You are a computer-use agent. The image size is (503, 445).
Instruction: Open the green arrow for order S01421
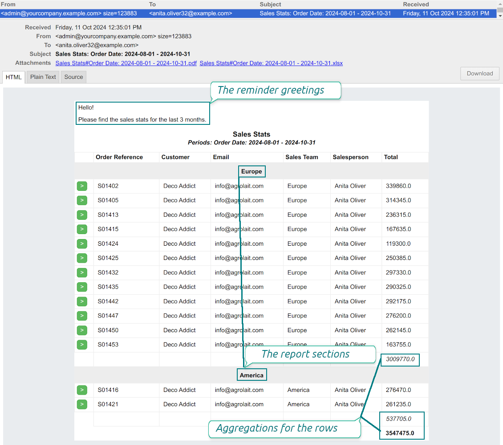click(82, 404)
